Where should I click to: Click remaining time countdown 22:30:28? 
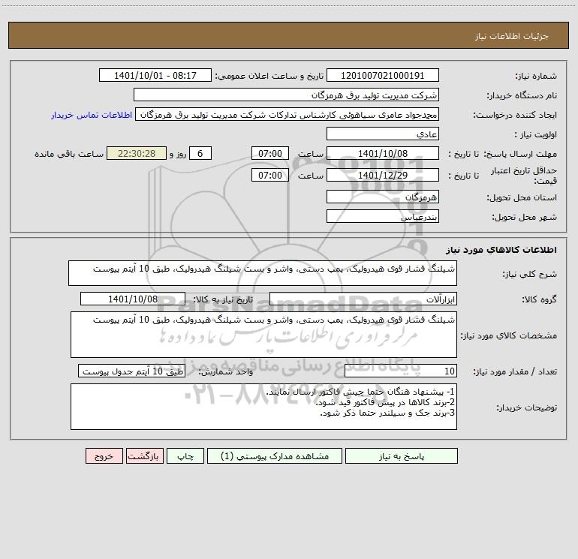coord(137,153)
